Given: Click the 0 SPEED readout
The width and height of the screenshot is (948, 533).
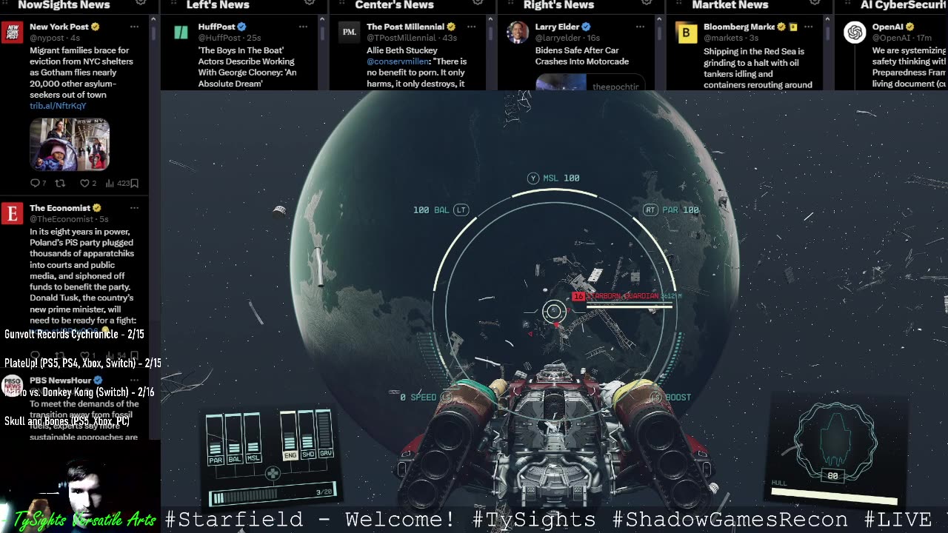Looking at the screenshot, I should pos(426,398).
